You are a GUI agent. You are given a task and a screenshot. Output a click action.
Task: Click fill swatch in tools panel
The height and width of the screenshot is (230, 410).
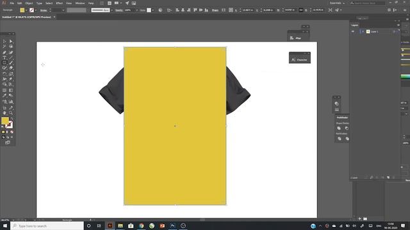coord(5,121)
